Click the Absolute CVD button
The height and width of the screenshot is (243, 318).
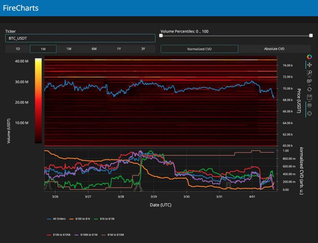pos(274,49)
